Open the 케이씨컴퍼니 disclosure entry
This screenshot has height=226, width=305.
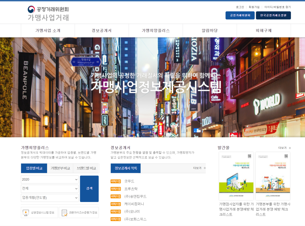[x=134, y=204]
